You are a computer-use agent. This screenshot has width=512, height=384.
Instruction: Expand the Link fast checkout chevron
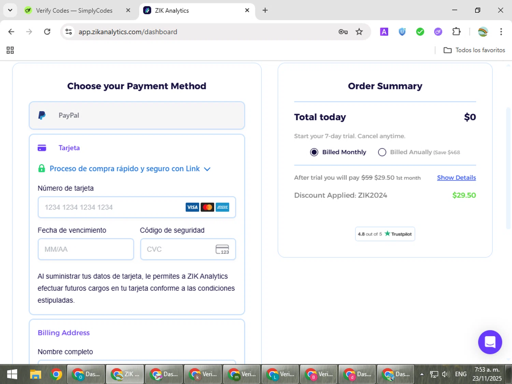coord(207,169)
